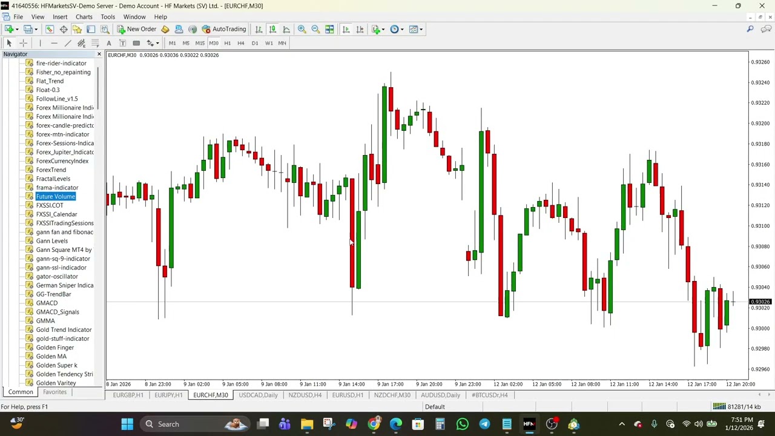Viewport: 775px width, 436px height.
Task: Open the Tools menu
Action: pos(108,17)
